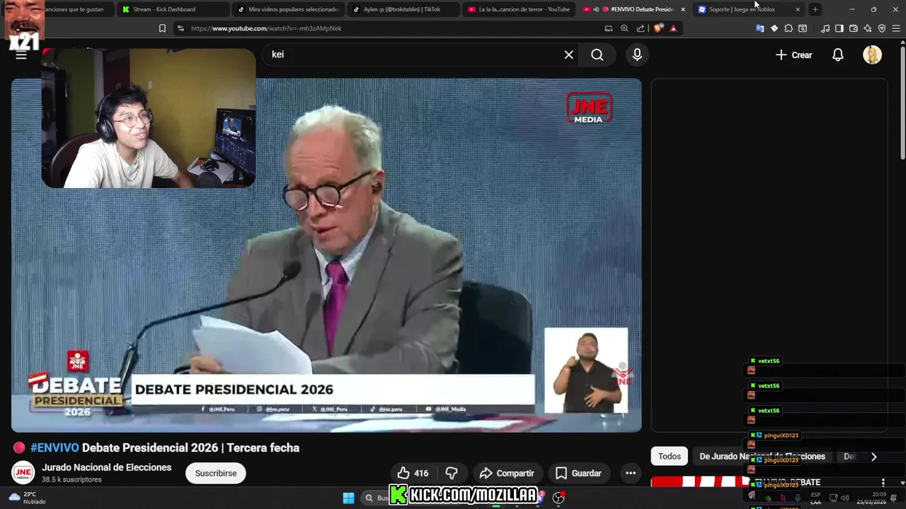Open Jurado Nacional de Elecciones channel name
This screenshot has width=906, height=509.
coord(106,467)
